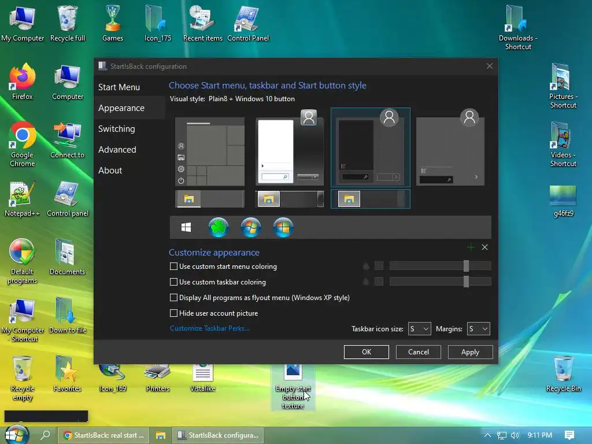The image size is (592, 444).
Task: Open the notification center icon
Action: tap(569, 435)
